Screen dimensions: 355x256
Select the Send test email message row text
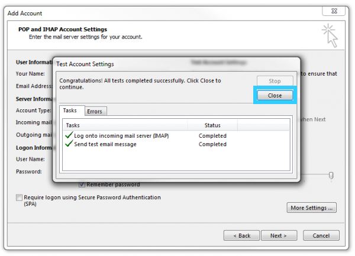click(x=105, y=144)
